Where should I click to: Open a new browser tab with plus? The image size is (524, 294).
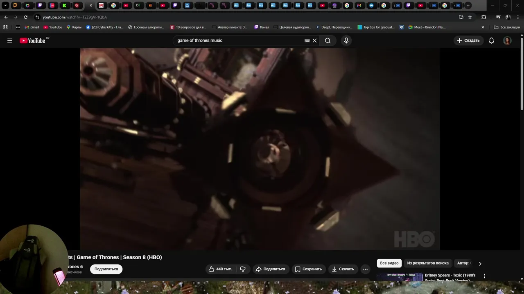[x=468, y=5]
